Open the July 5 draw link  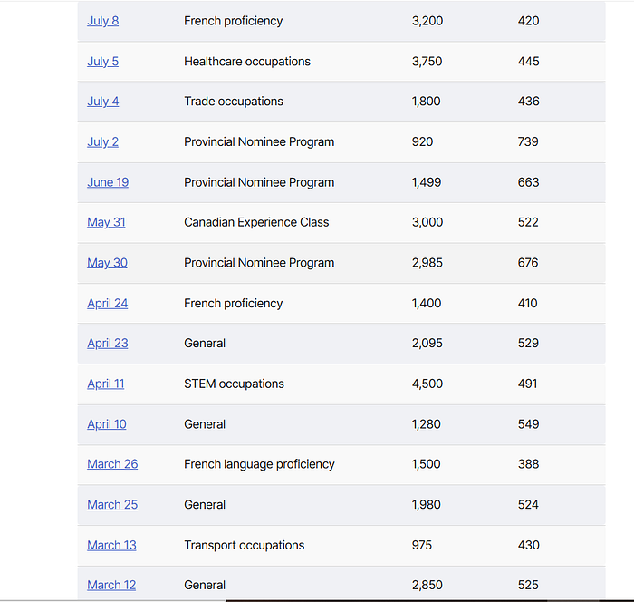tap(102, 61)
